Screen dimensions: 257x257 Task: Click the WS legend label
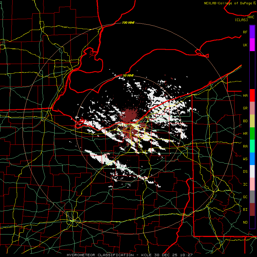click(245, 159)
